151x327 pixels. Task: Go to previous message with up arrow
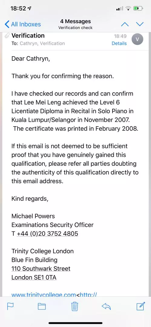(x=125, y=24)
